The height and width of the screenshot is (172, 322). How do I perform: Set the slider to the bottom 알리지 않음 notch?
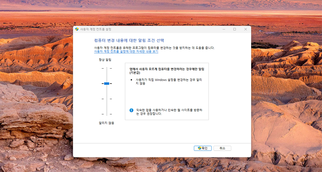(107, 114)
